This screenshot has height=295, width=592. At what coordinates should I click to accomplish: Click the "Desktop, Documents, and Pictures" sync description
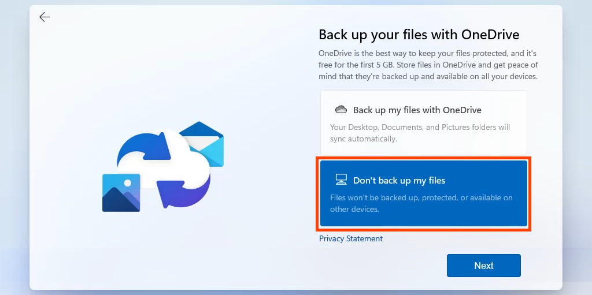[x=420, y=133]
